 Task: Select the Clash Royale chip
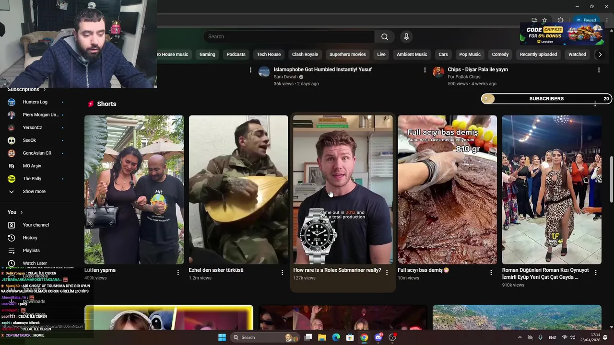tap(305, 55)
